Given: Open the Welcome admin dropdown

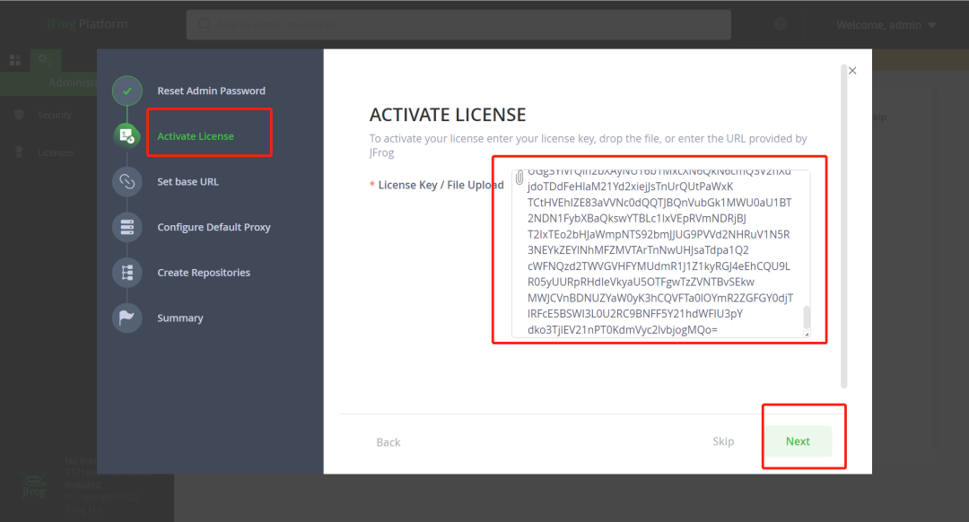Looking at the screenshot, I should 885,24.
